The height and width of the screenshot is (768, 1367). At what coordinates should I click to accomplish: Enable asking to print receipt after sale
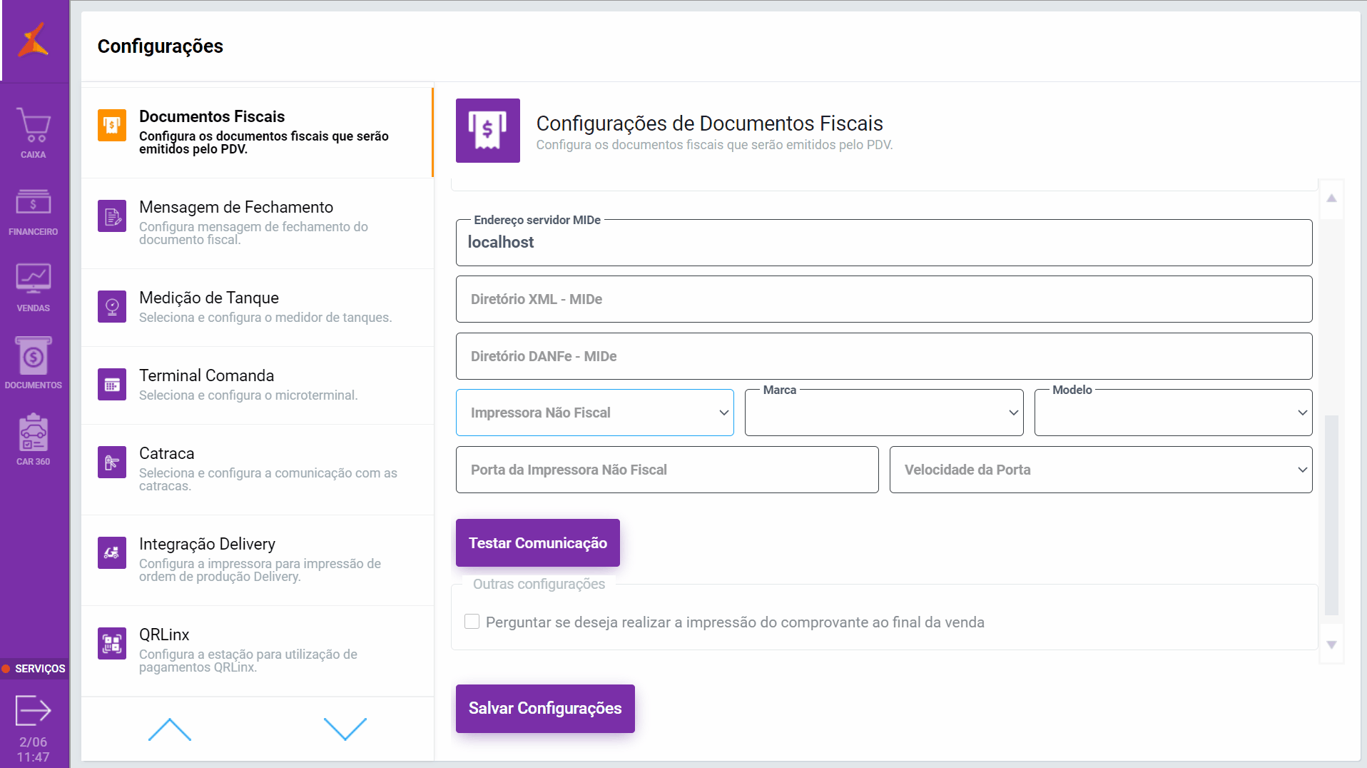(x=472, y=622)
